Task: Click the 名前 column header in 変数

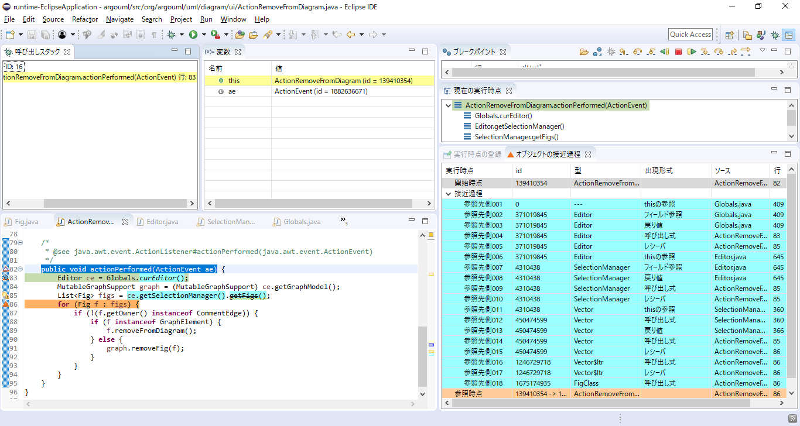Action: [238, 68]
